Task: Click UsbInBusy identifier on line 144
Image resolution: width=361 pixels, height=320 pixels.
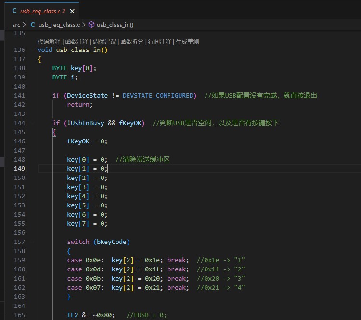Action: [87, 123]
